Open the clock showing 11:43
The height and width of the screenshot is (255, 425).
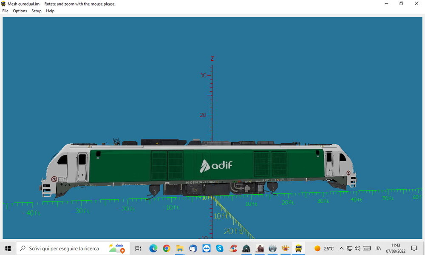(x=395, y=248)
